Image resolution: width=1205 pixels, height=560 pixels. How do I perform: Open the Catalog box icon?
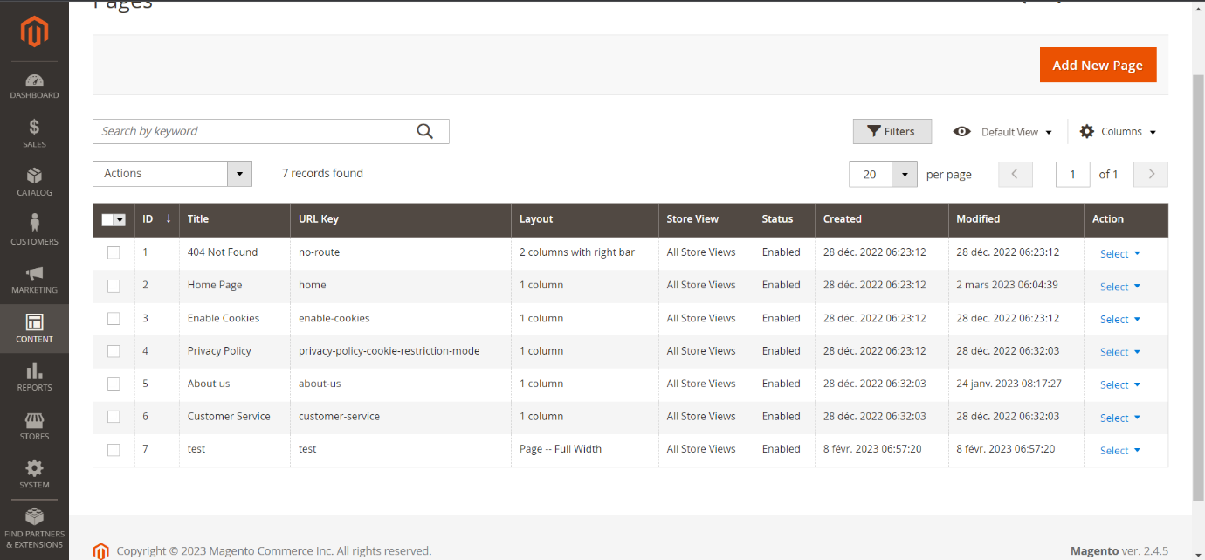(x=34, y=176)
